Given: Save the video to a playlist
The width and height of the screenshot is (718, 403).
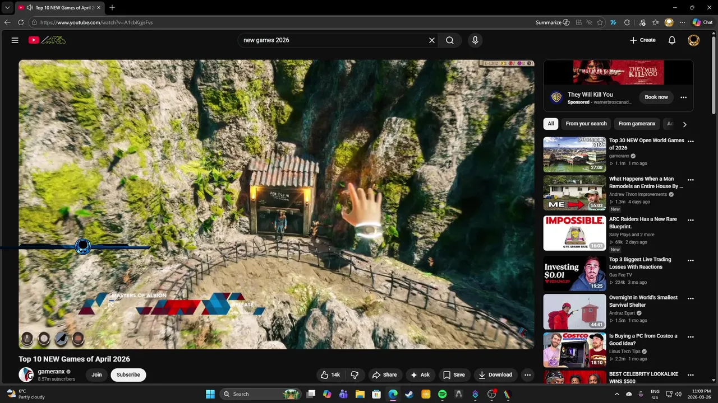Looking at the screenshot, I should [x=454, y=375].
